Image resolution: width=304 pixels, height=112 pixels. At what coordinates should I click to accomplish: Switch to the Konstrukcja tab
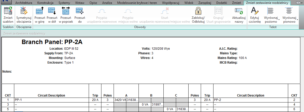click(45, 3)
